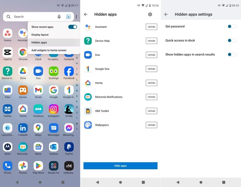Viewport: 241px width, 187px height.
Task: Tap the microphone voice search icon
Action: (x=59, y=17)
